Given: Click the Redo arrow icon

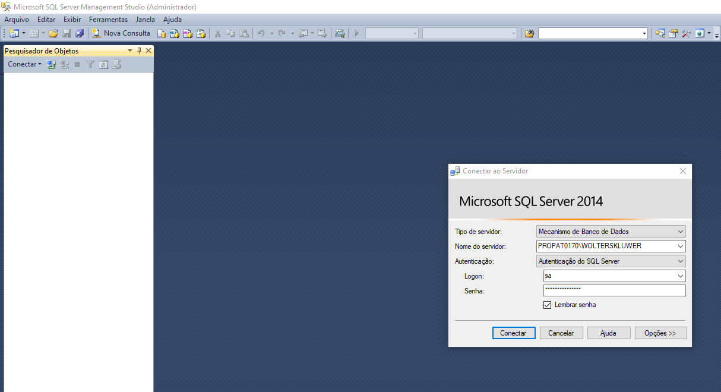Looking at the screenshot, I should (282, 33).
